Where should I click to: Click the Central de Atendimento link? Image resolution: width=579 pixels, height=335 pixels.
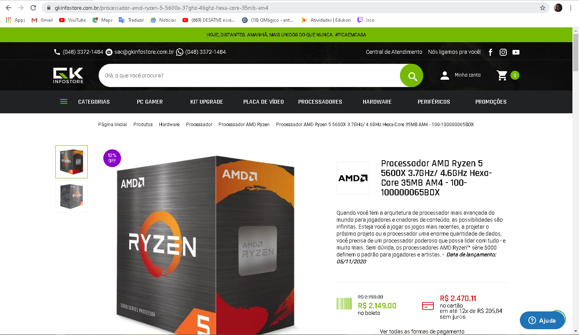tap(394, 52)
